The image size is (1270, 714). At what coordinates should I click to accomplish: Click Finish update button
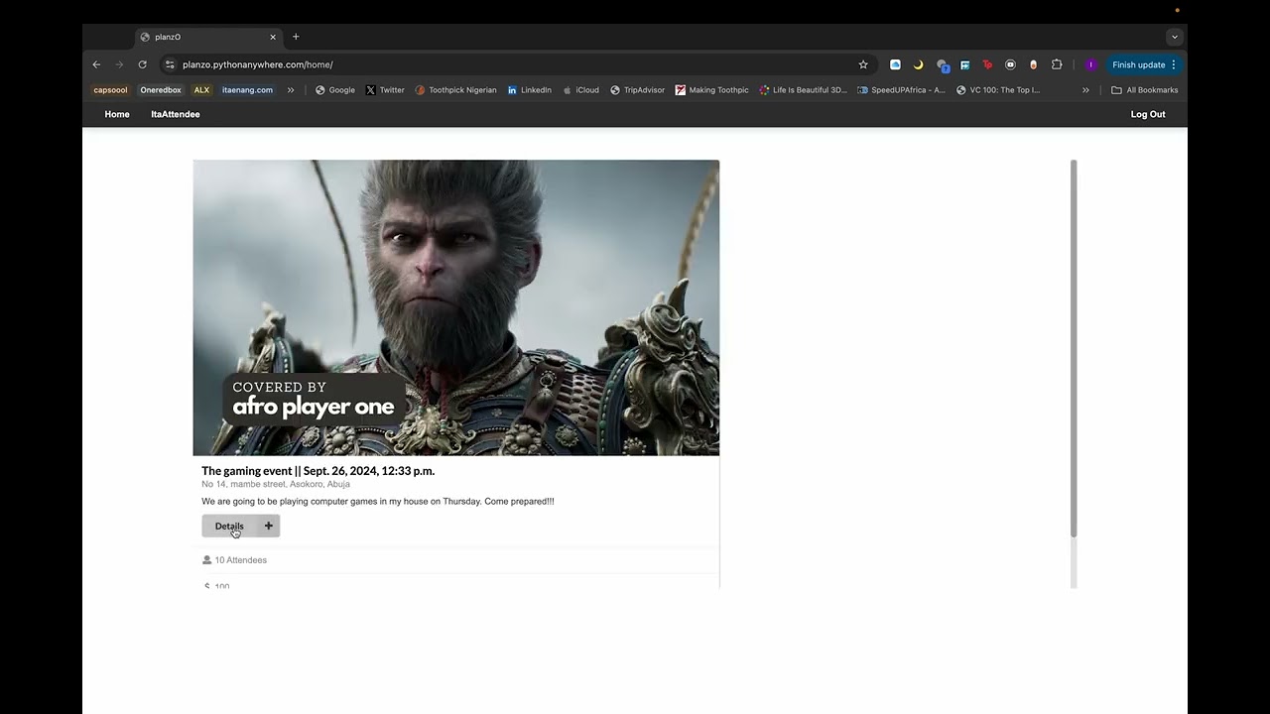1144,64
